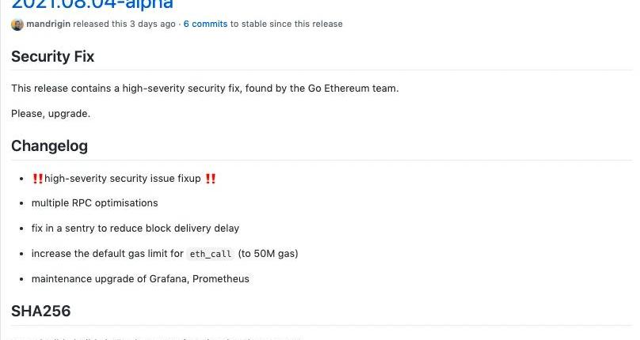Click the sentry block delivery delay item
The image size is (640, 340).
coord(135,229)
